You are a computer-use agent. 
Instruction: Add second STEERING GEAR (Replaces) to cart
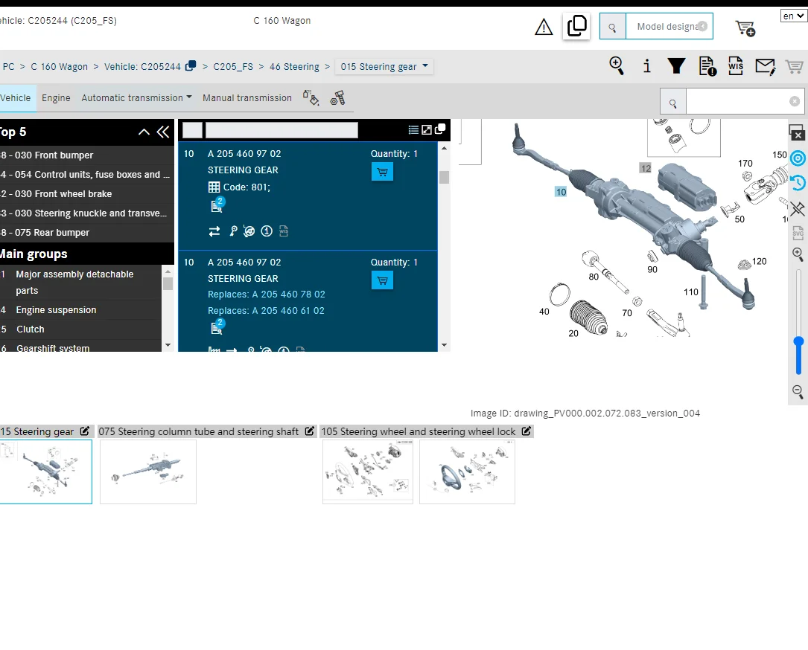tap(382, 280)
